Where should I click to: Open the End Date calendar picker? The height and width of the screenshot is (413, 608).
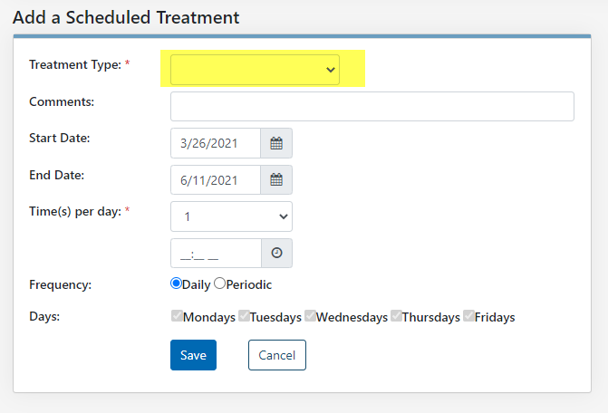click(x=276, y=179)
